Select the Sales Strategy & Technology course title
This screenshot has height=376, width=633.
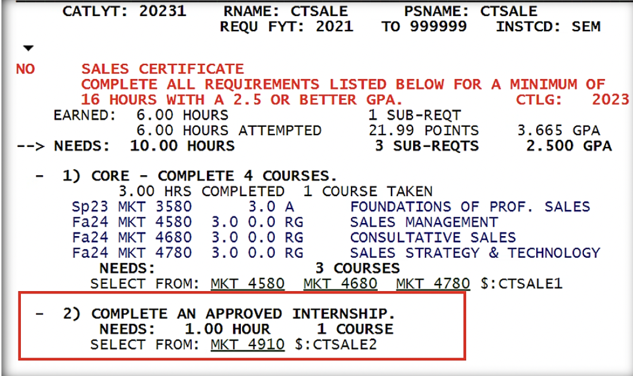coord(475,252)
